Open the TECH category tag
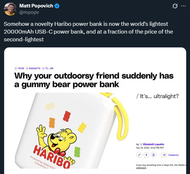This screenshot has width=190, height=174. point(21,68)
